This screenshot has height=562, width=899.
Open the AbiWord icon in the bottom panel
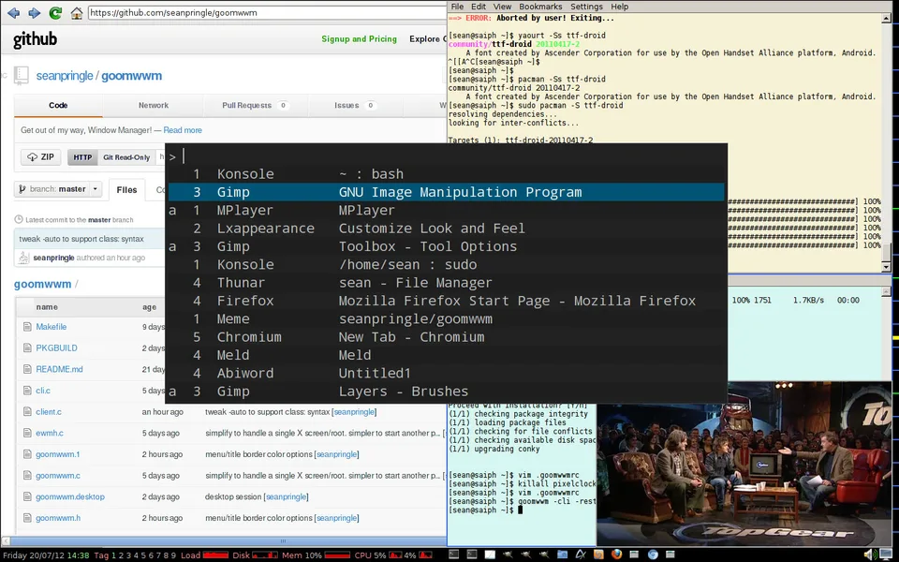click(581, 555)
